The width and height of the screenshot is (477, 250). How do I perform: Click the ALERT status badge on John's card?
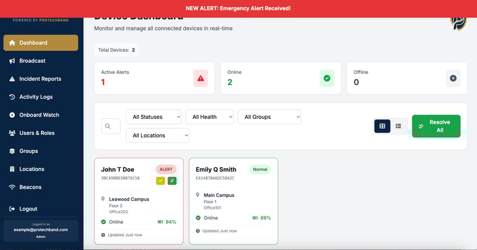[166, 169]
